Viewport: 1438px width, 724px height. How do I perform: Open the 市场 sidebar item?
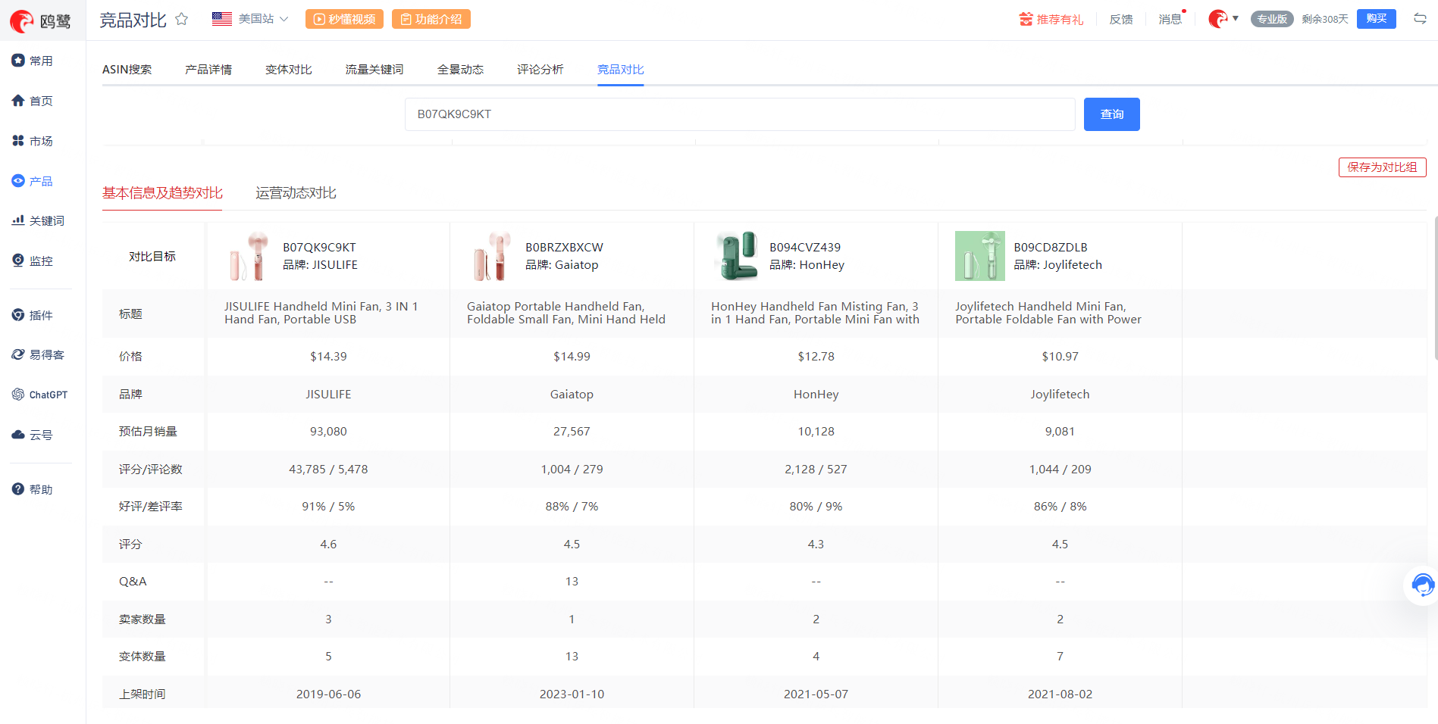coord(33,141)
